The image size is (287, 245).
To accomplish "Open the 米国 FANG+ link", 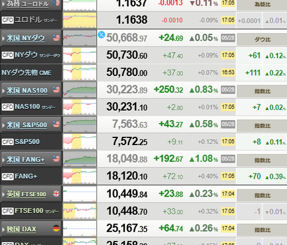I will 26,160.
